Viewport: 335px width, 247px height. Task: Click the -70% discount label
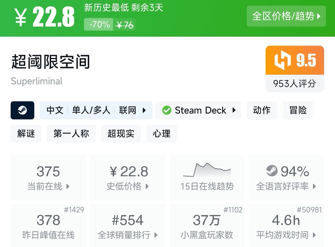pos(99,24)
